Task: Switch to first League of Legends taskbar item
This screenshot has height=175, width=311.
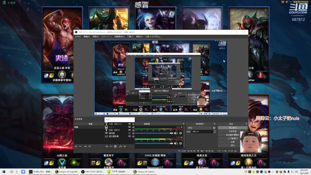Action: coord(66,172)
